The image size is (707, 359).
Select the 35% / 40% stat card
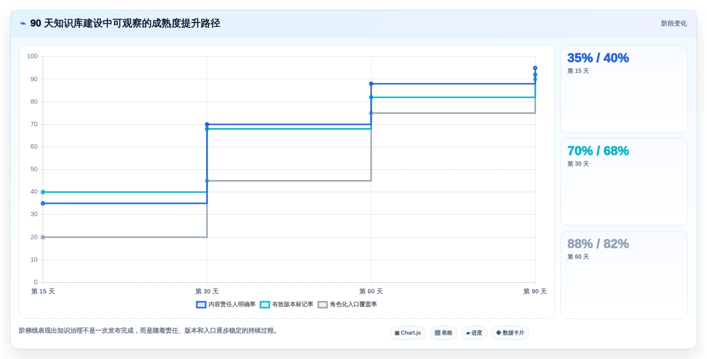click(x=624, y=89)
